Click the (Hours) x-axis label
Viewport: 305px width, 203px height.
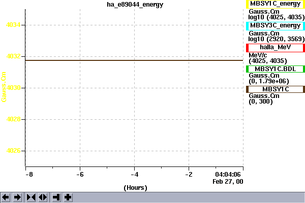135,187
